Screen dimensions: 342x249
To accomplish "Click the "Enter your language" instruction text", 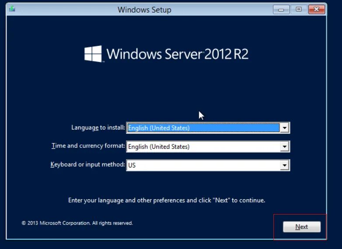I will [167, 201].
